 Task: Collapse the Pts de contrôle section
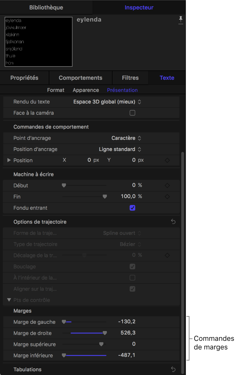tap(9, 300)
